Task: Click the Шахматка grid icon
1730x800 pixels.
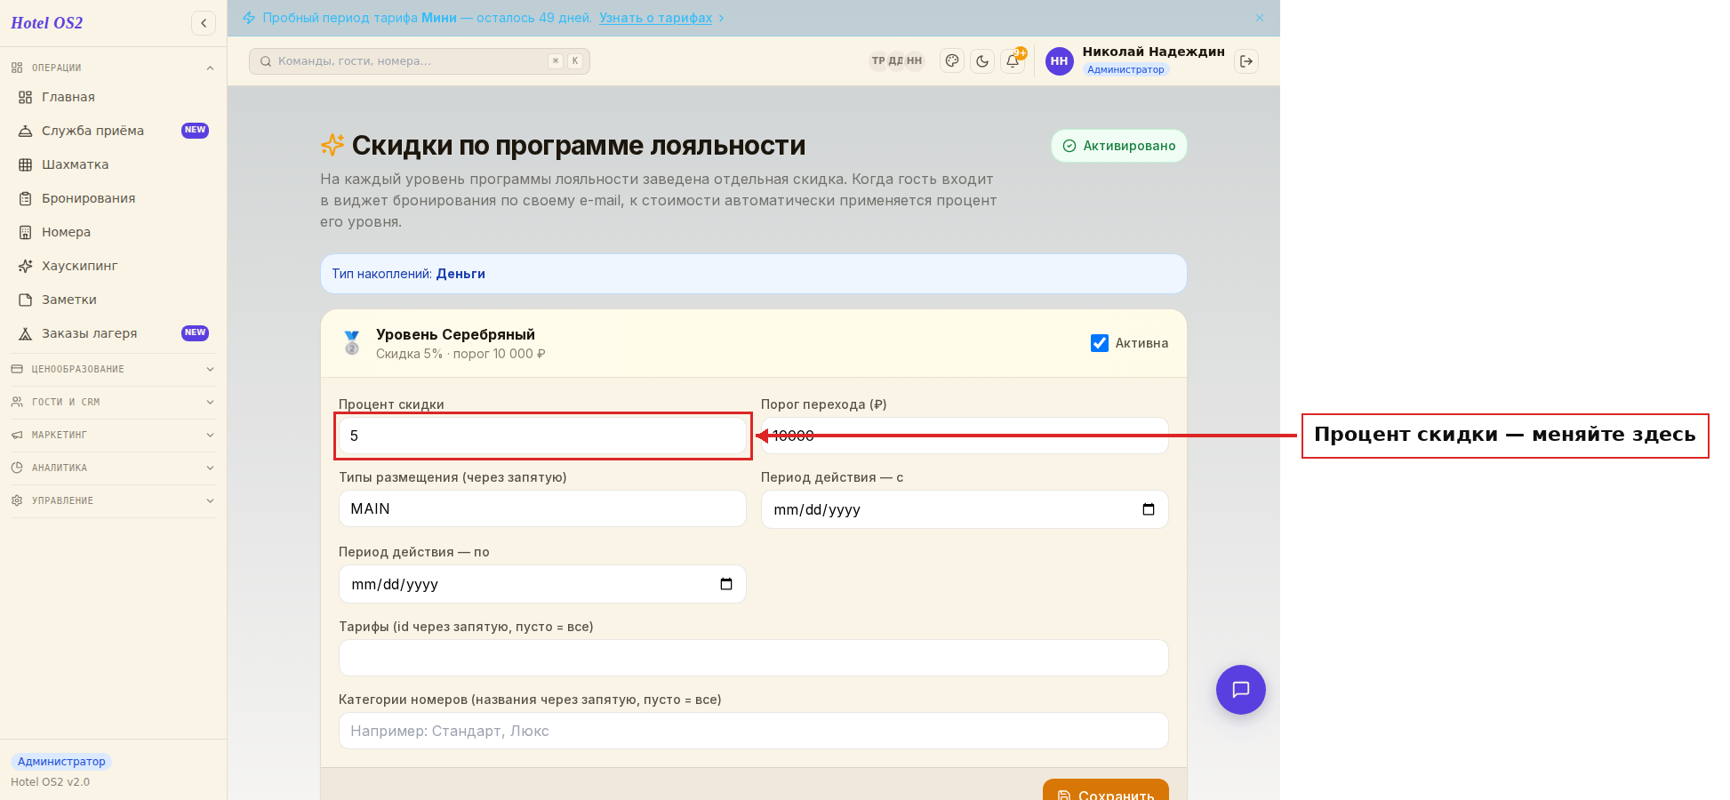Action: click(26, 164)
